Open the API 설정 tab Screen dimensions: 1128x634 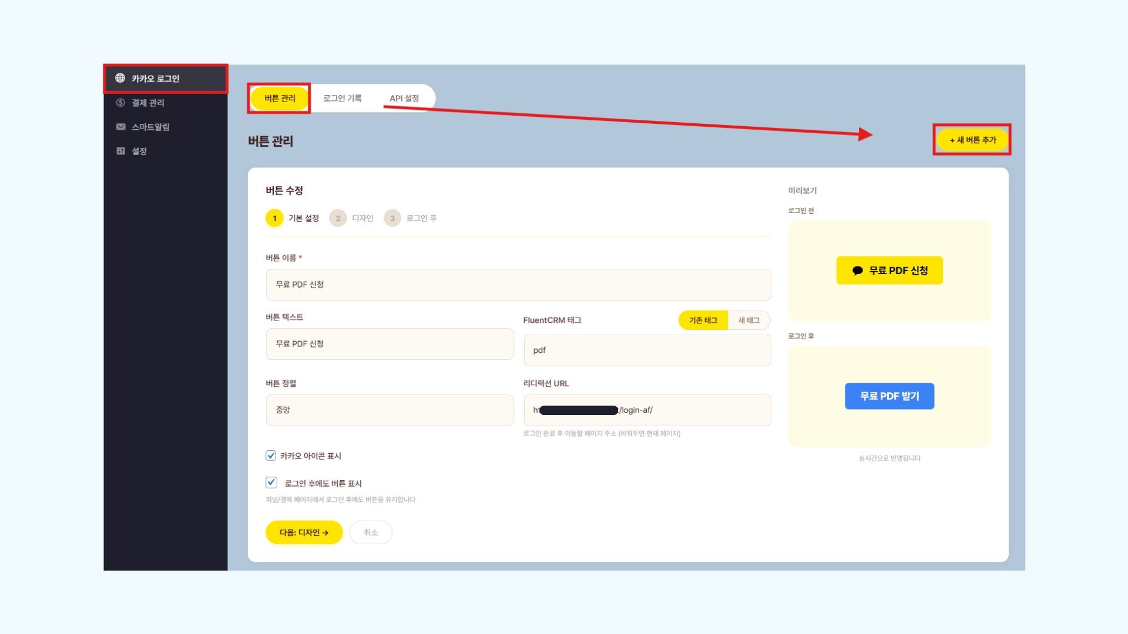404,98
